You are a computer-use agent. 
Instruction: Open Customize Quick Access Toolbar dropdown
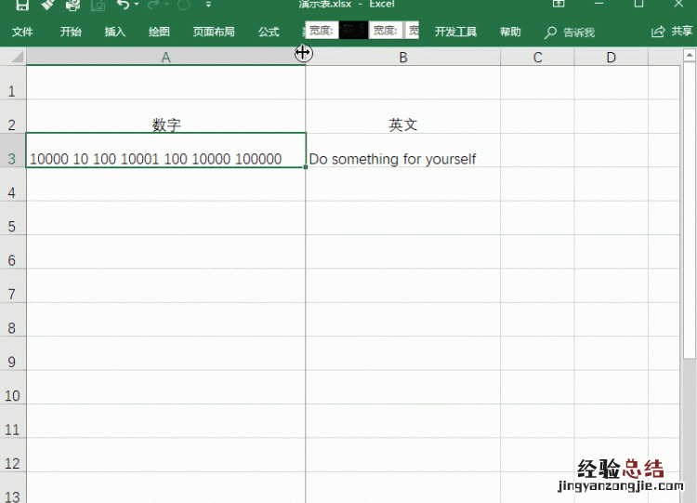point(208,5)
